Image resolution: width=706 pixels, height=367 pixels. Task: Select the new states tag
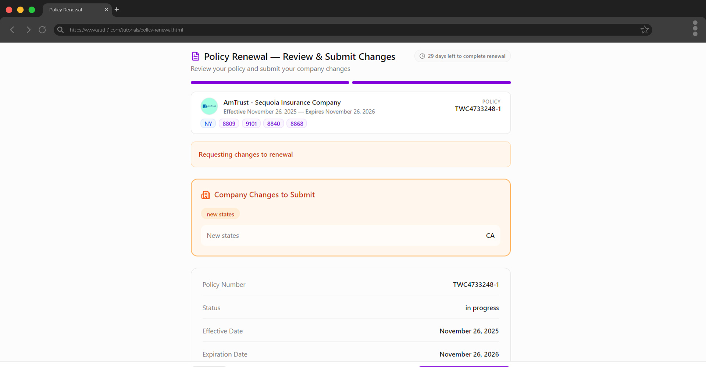pos(220,214)
